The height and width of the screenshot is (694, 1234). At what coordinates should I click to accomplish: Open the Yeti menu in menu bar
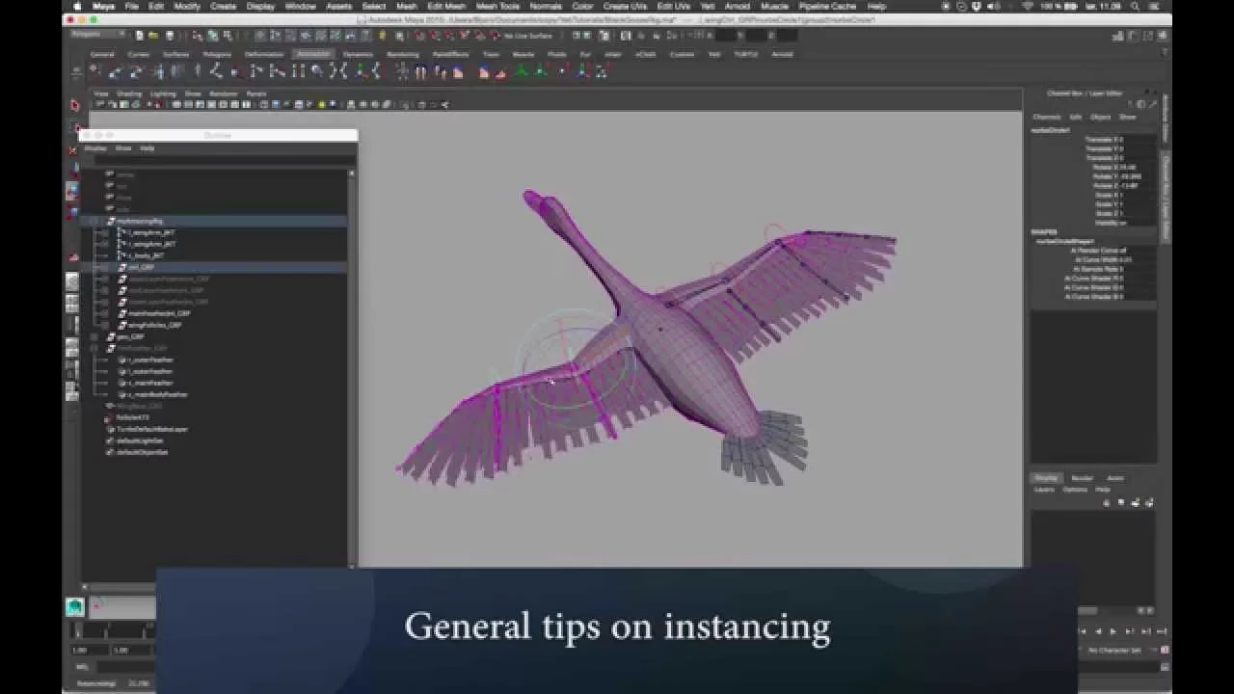click(709, 6)
